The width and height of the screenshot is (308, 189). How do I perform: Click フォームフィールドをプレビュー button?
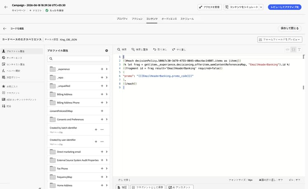point(280,40)
